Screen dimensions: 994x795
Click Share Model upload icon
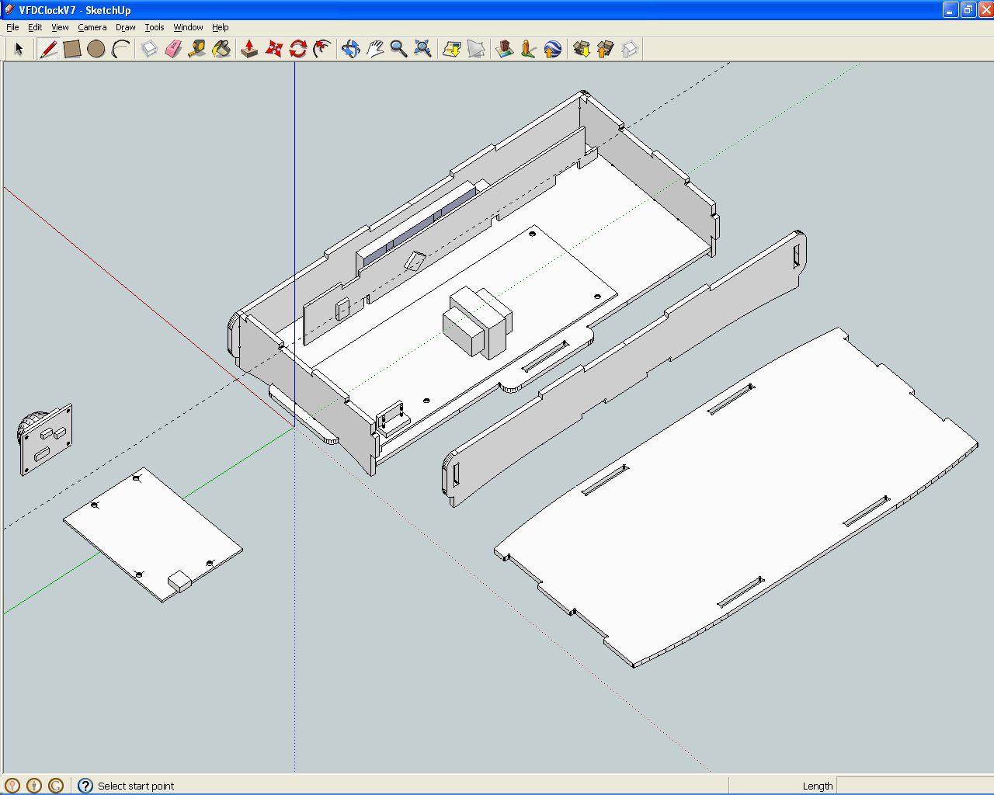tap(606, 49)
